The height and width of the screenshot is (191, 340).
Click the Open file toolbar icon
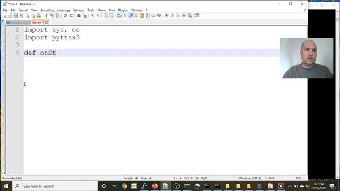(10, 15)
